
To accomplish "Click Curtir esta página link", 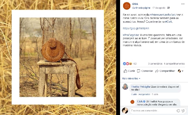I will [141, 8].
